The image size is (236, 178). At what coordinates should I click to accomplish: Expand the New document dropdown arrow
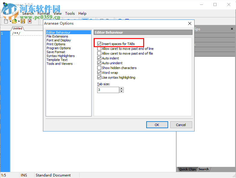pyautogui.click(x=10, y=21)
